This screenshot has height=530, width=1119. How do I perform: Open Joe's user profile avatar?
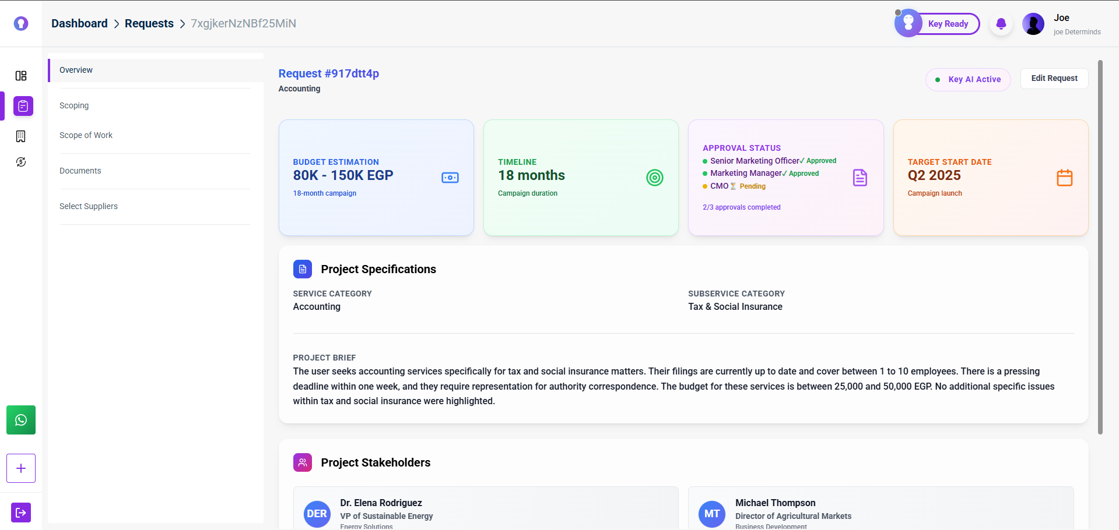tap(1033, 24)
